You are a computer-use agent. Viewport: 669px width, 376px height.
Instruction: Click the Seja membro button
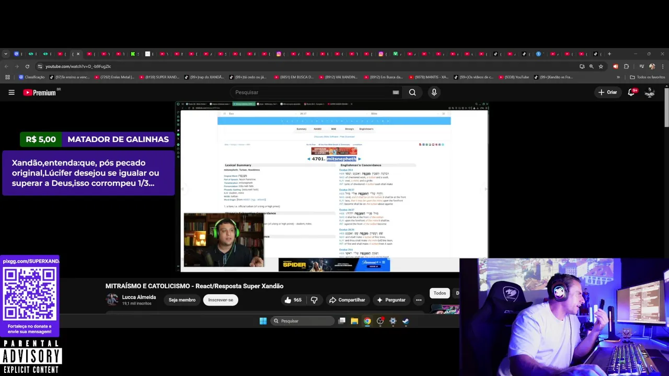[x=182, y=300]
